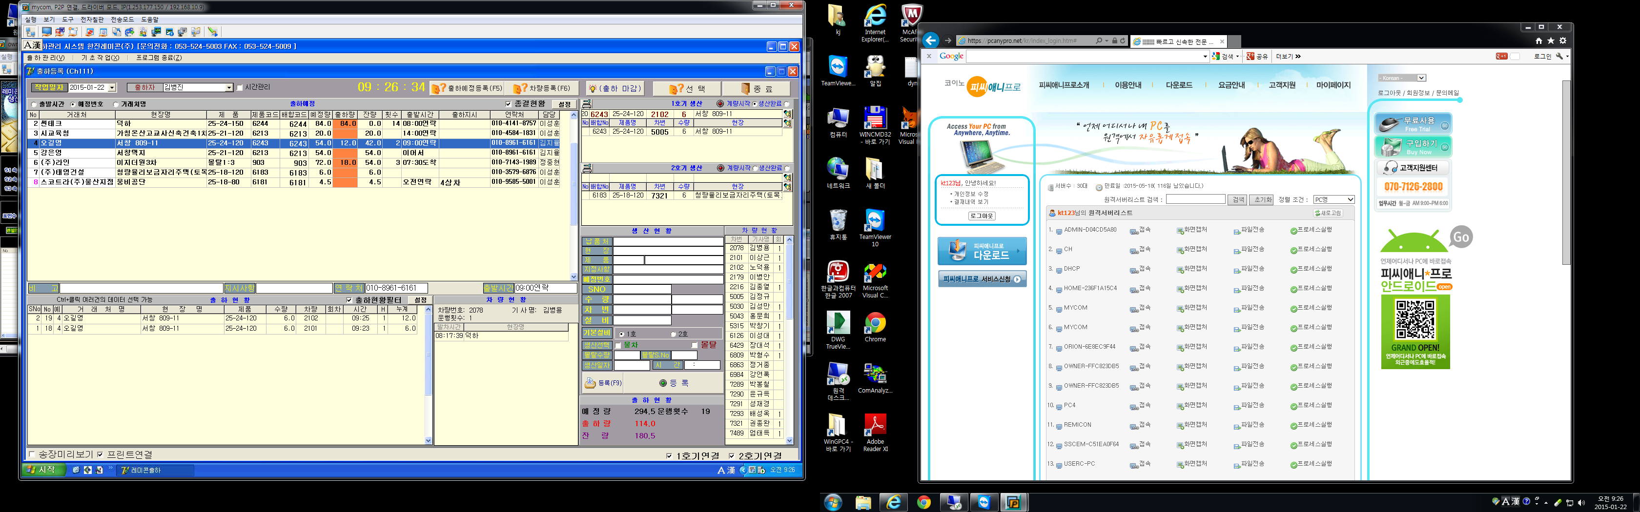The height and width of the screenshot is (512, 1640).
Task: Click browser back arrow button
Action: click(931, 40)
